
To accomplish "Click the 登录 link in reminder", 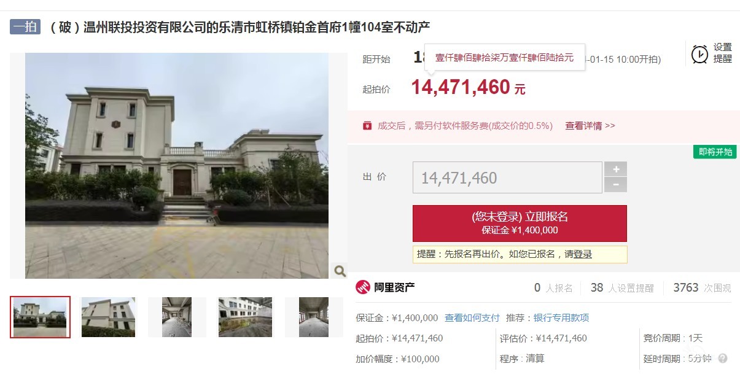I will pos(583,254).
